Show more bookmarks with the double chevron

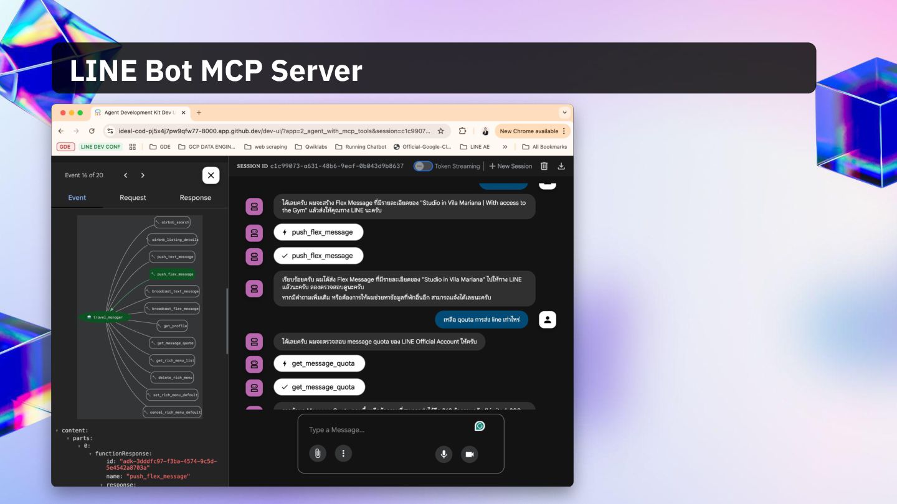[505, 147]
